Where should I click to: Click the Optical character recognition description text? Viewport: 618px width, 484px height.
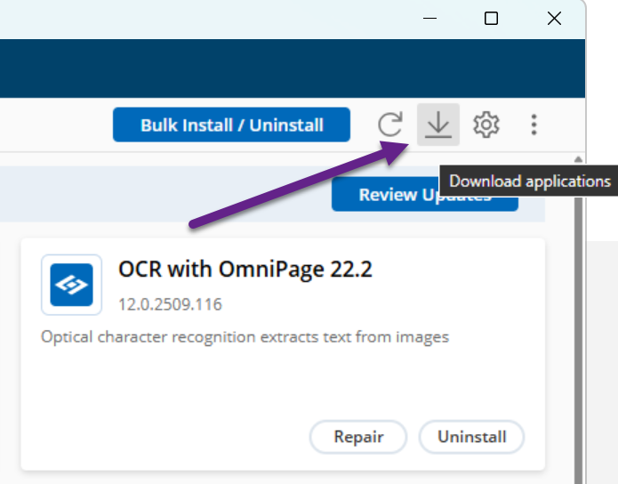[x=245, y=337]
